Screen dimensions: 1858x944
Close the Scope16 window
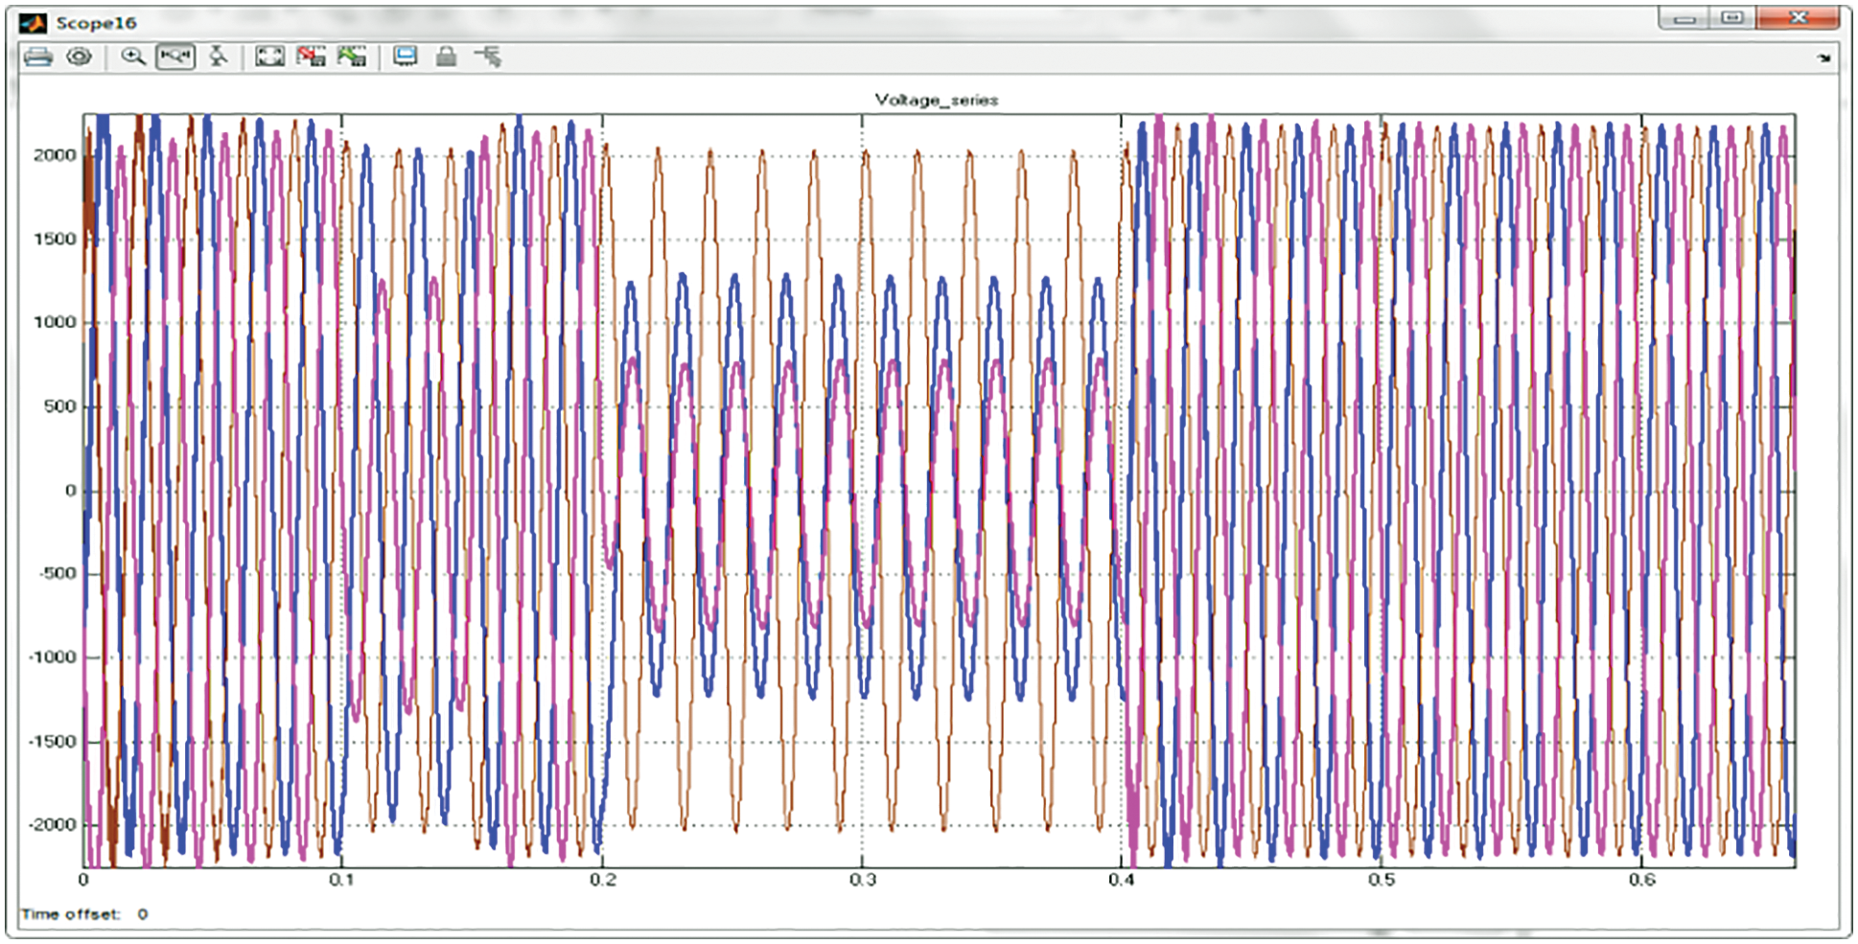pyautogui.click(x=1798, y=18)
